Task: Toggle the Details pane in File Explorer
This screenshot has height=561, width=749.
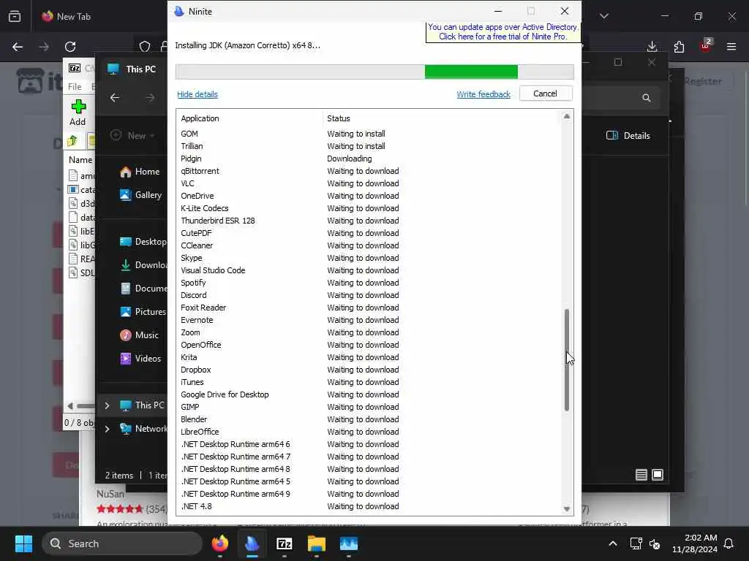Action: tap(628, 135)
